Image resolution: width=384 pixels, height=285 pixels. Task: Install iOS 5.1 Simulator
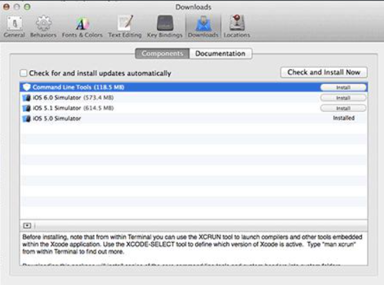coord(343,108)
